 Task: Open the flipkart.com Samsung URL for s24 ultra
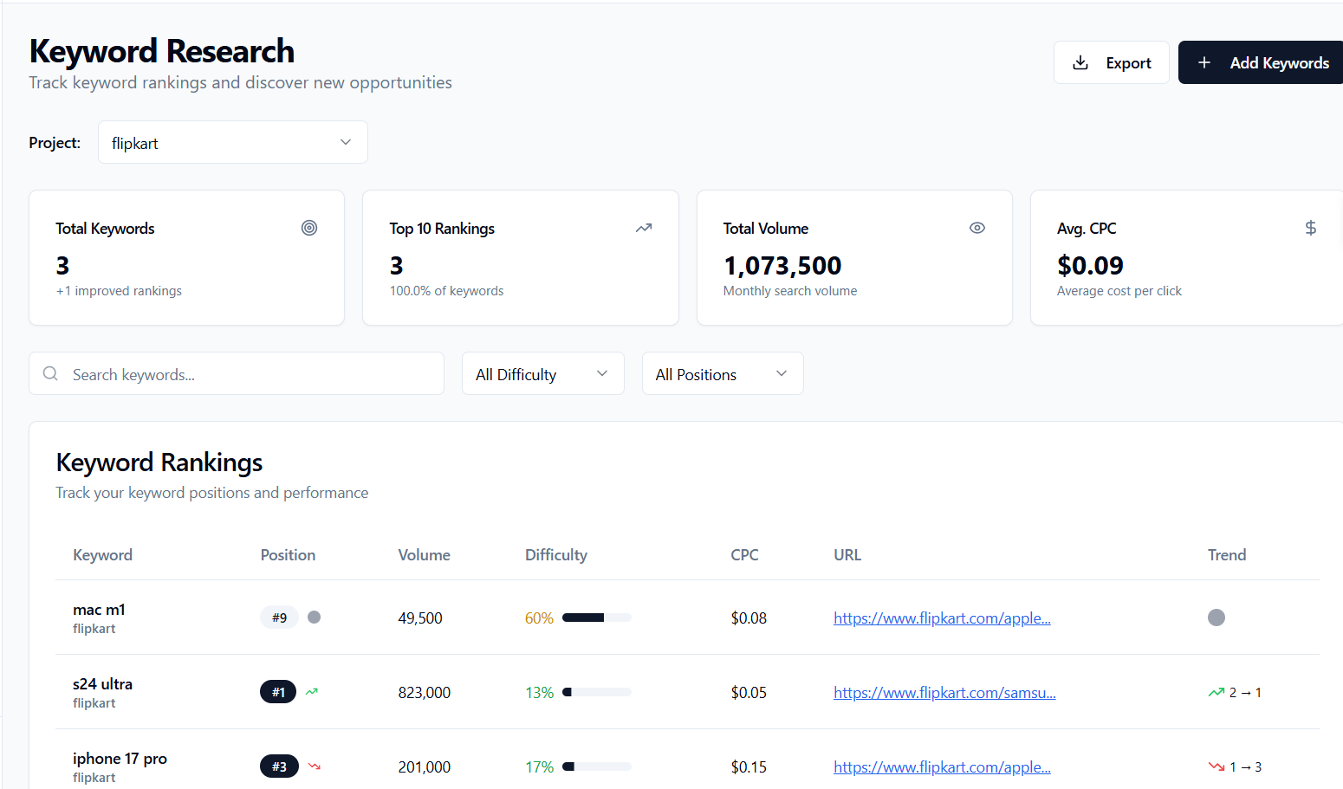(x=944, y=692)
